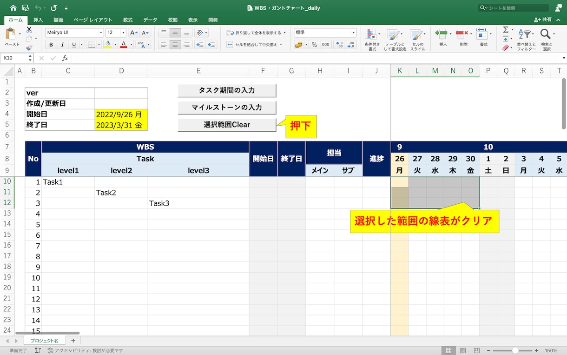
Task: Open the 描画 ribbon tab
Action: [x=58, y=20]
